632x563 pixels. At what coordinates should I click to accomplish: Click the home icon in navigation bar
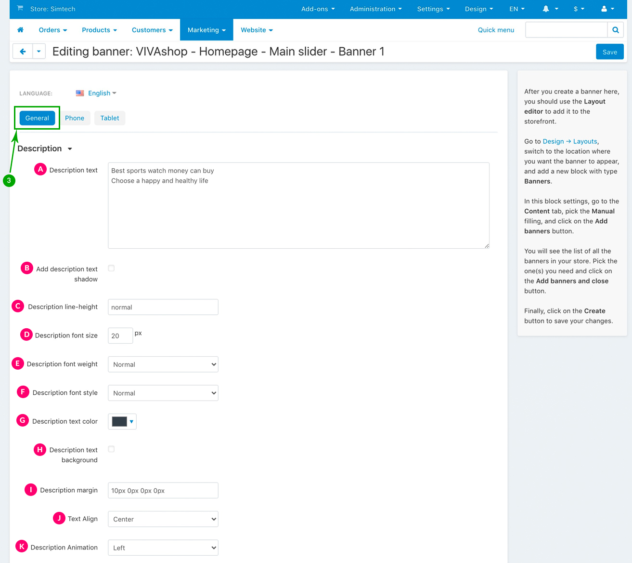[20, 30]
